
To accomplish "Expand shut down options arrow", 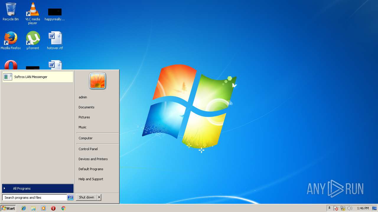I will pos(99,197).
